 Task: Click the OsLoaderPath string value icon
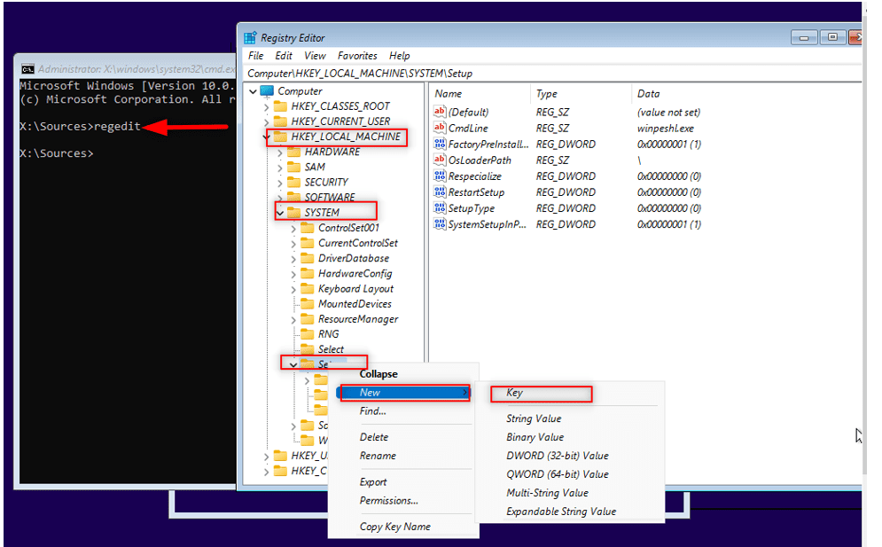[439, 160]
